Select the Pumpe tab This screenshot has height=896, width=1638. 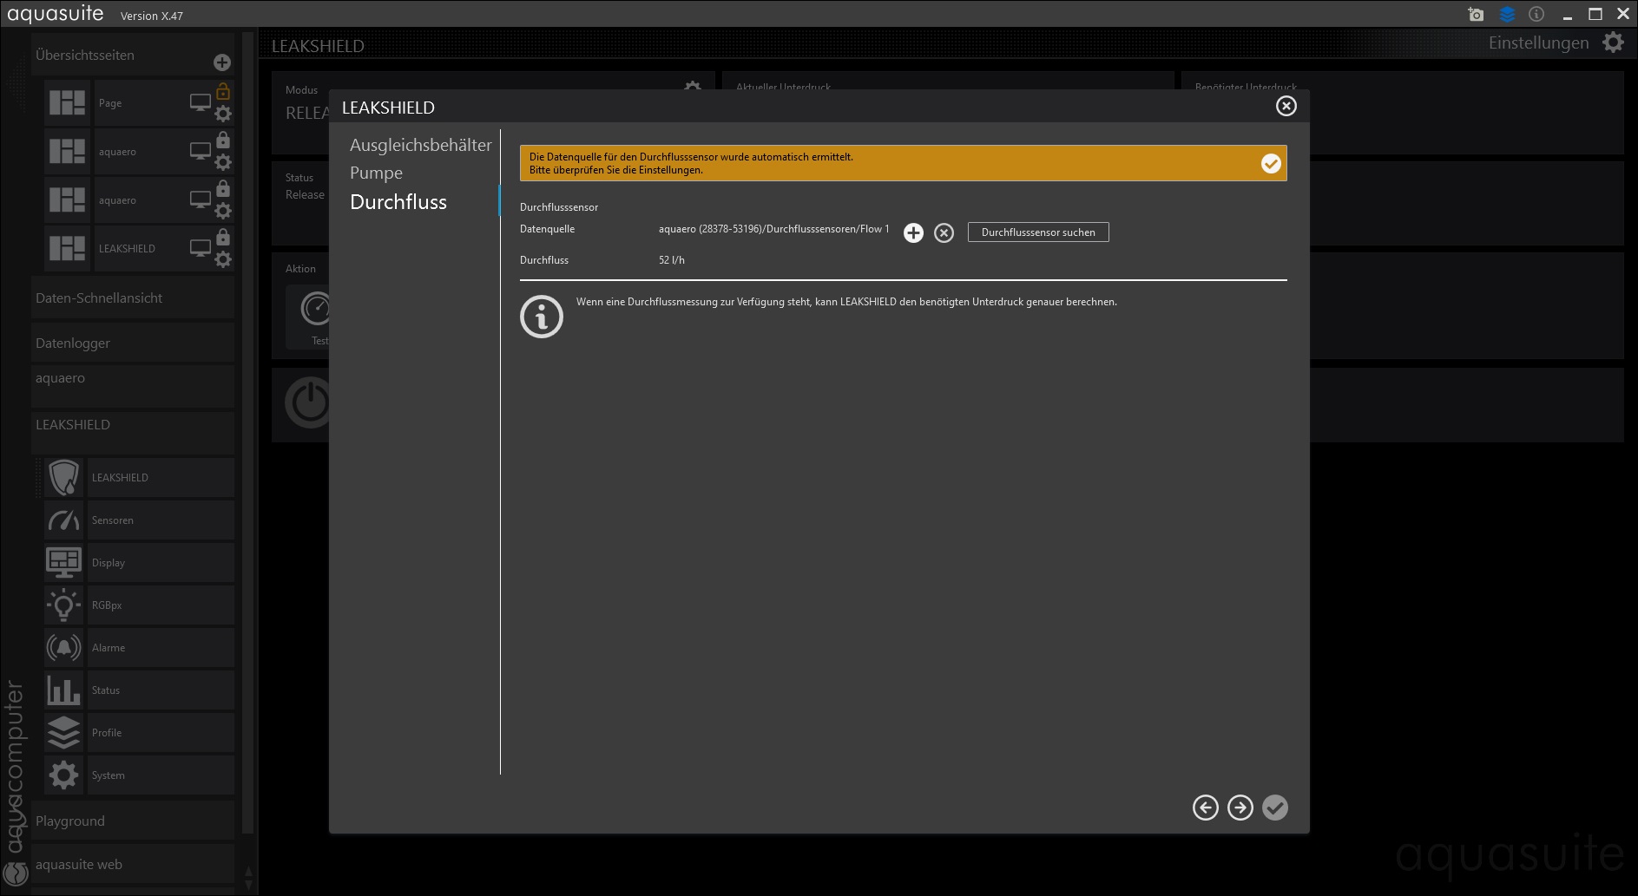click(376, 173)
